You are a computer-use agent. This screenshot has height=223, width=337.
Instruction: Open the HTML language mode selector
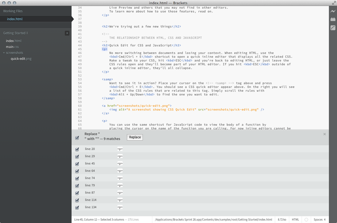295,219
